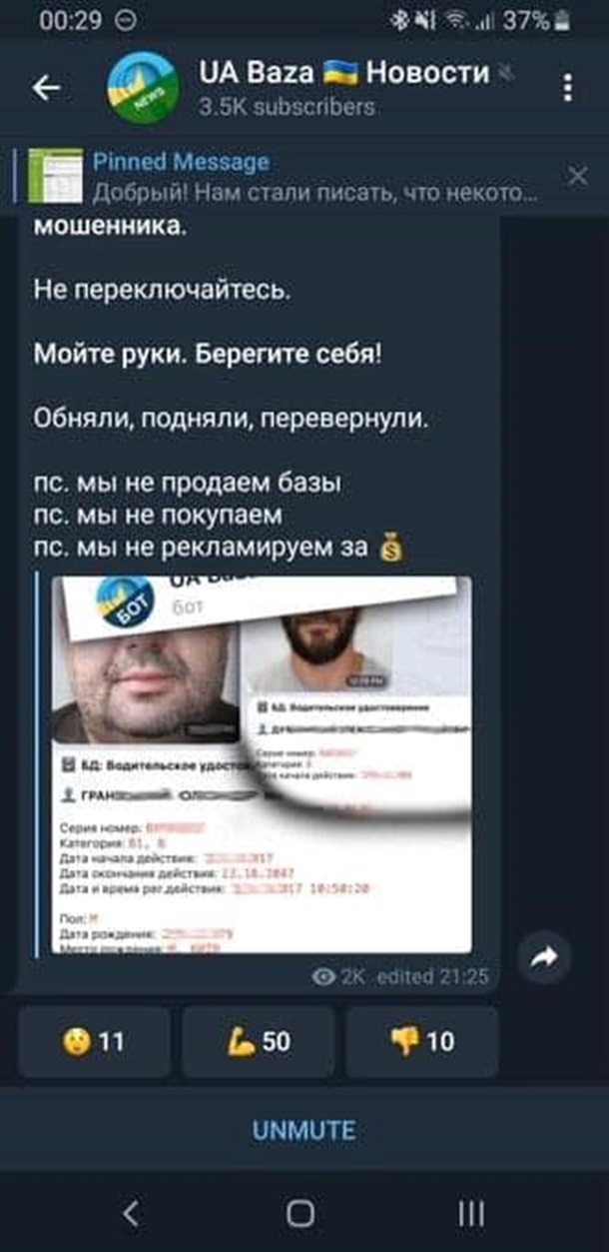This screenshot has width=609, height=1252.
Task: Tap the Android recent apps button
Action: click(x=471, y=1213)
